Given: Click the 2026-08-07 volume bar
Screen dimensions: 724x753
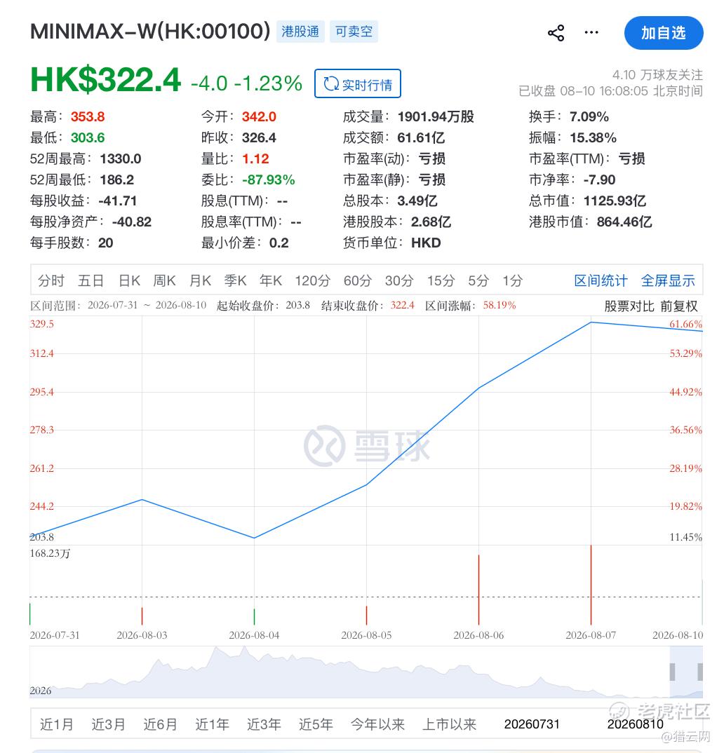Looking at the screenshot, I should click(x=591, y=585).
